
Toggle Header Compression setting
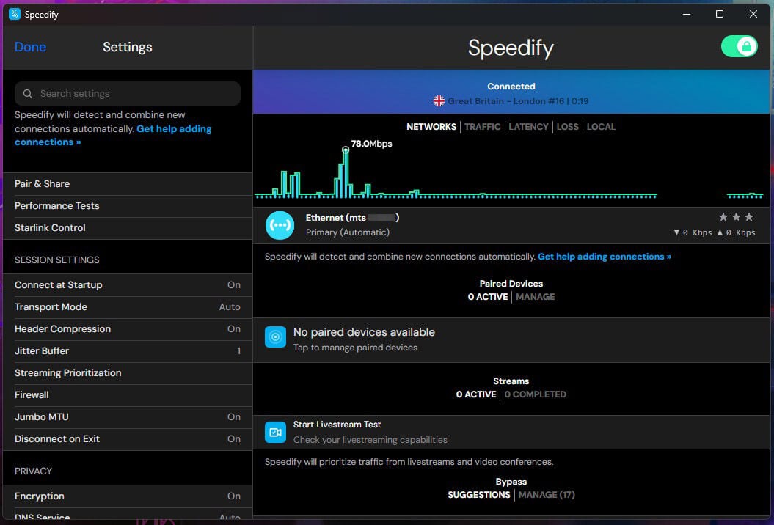coord(128,329)
